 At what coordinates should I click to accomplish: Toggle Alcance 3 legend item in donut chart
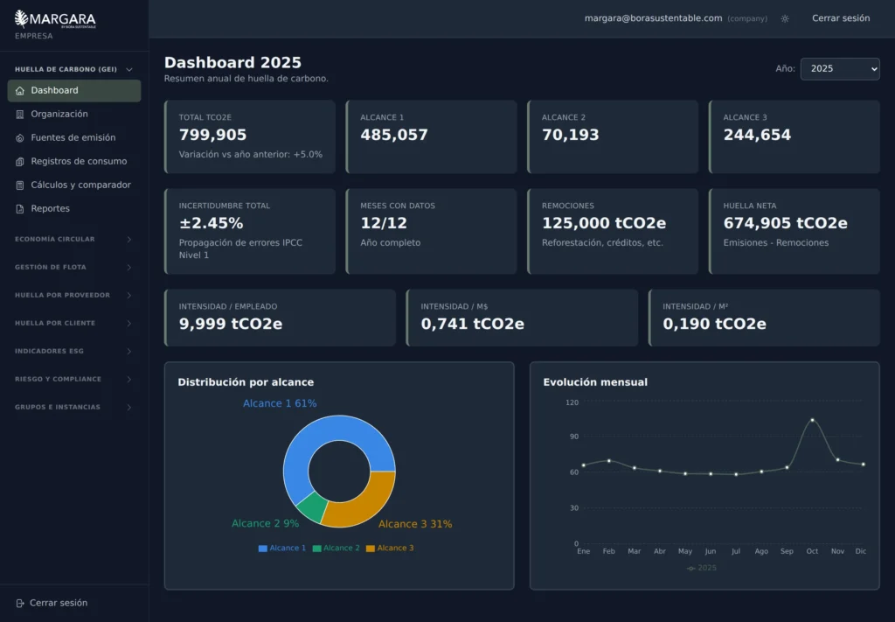click(390, 549)
